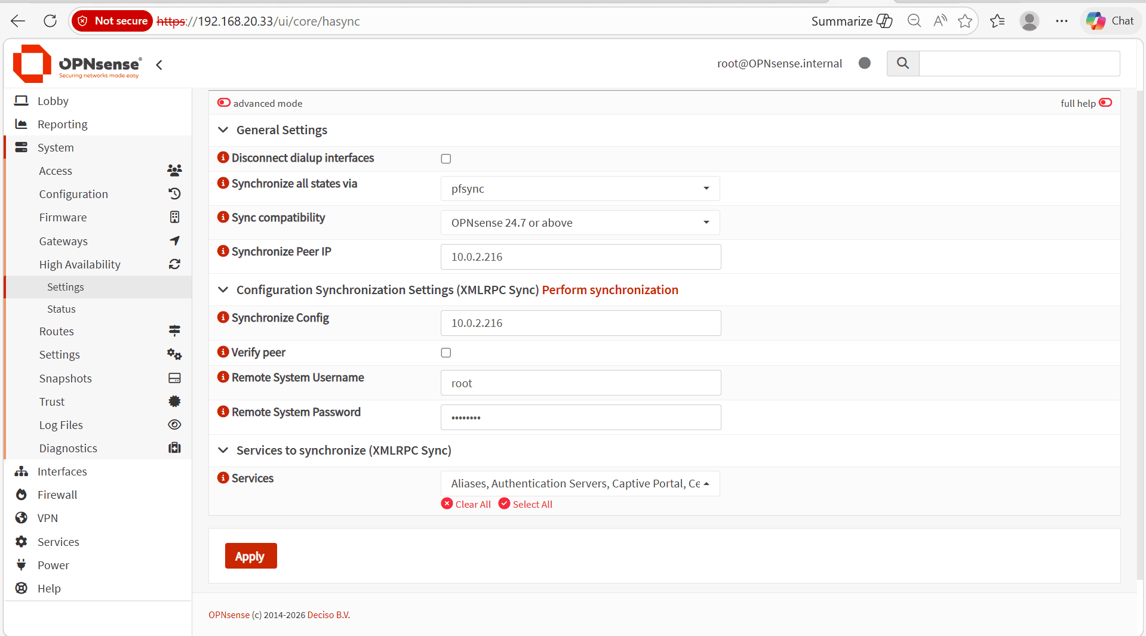Click the Diagnostics medkit icon

[x=174, y=448]
